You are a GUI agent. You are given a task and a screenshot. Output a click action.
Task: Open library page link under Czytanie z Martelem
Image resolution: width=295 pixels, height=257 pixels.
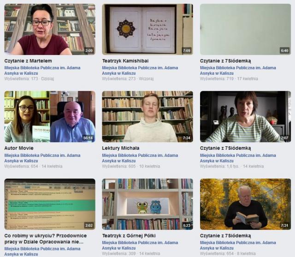pos(42,71)
